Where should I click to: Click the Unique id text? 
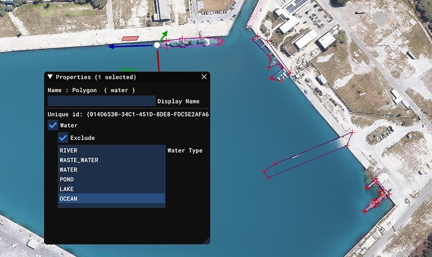[x=128, y=114]
